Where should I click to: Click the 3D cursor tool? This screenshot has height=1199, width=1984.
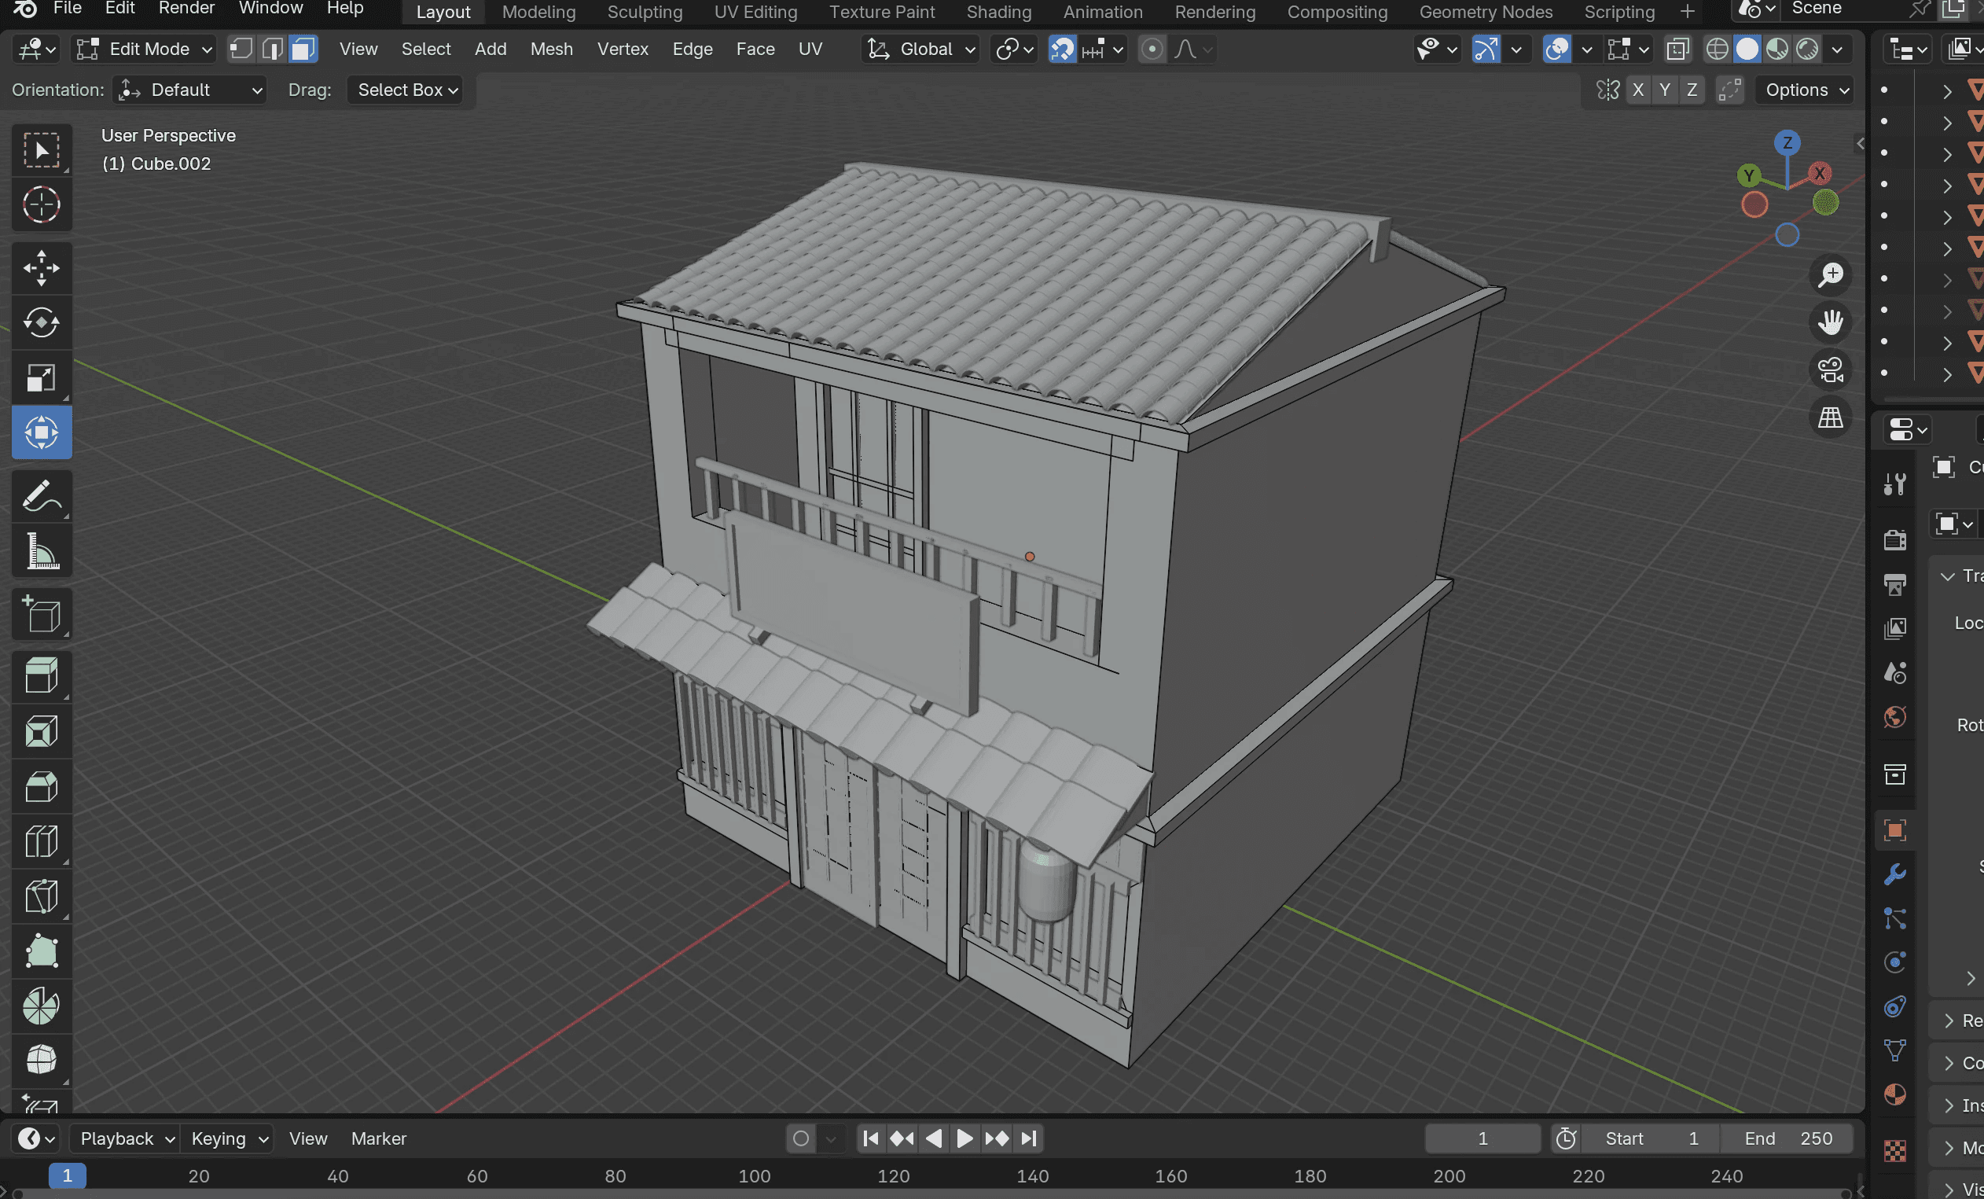pyautogui.click(x=41, y=204)
